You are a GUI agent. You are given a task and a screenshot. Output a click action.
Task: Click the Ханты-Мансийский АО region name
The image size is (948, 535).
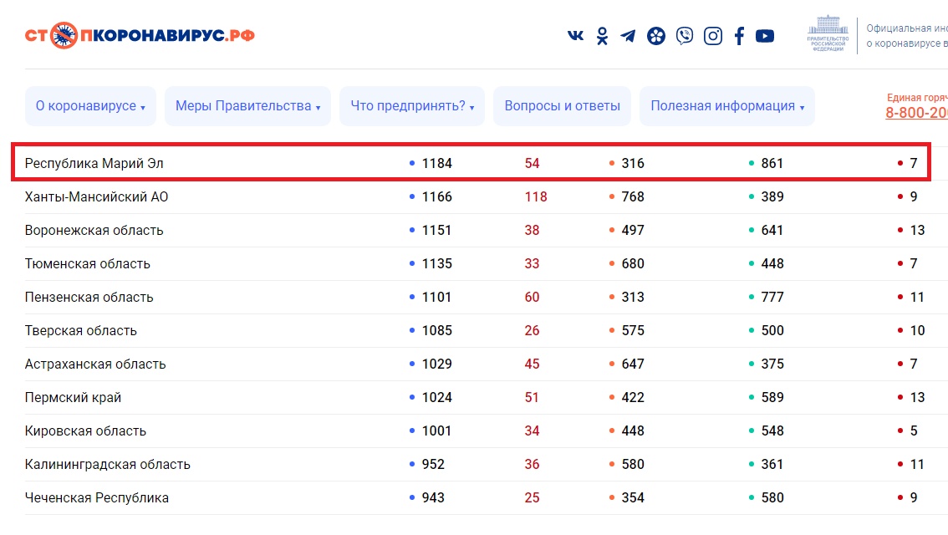pyautogui.click(x=96, y=196)
